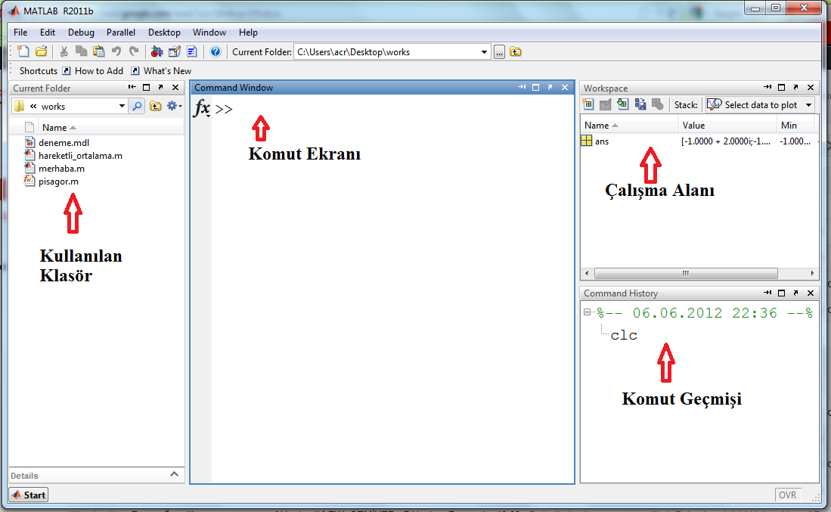Click the Workspace scrollbar right arrow

click(812, 274)
